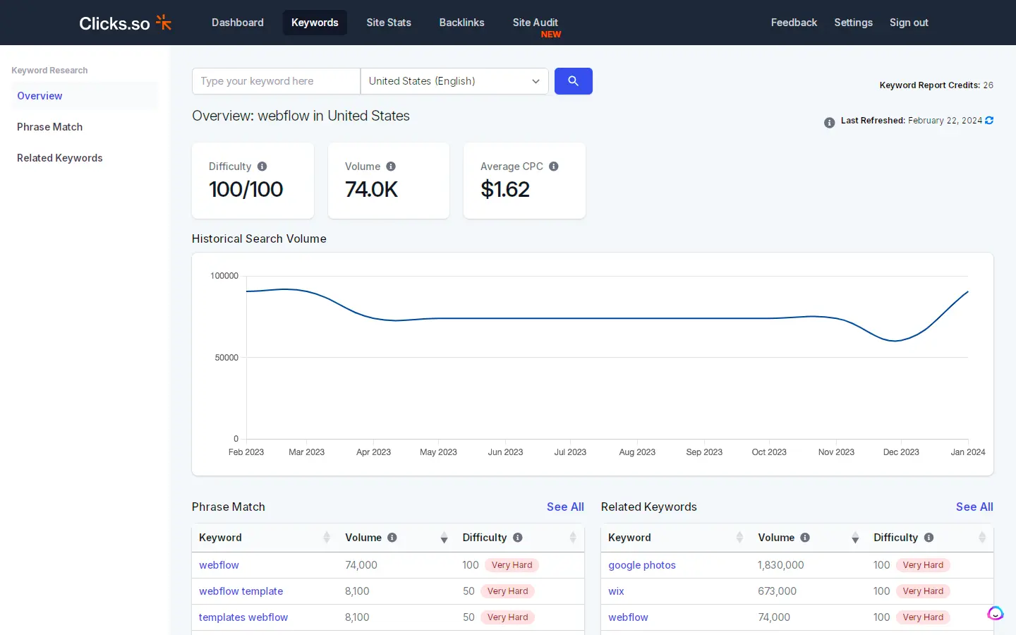
Task: Select Overview in the Keyword Research sidebar
Action: (85, 96)
